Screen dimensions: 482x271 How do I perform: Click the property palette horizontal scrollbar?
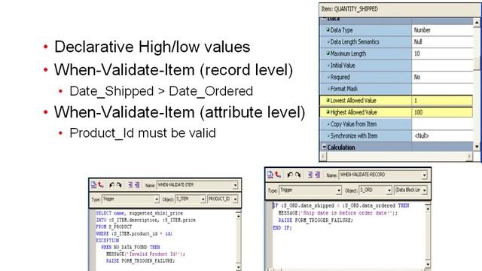[x=397, y=157]
